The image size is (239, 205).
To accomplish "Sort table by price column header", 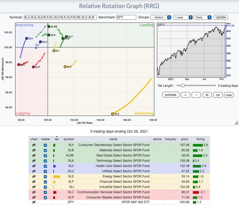I will pos(184,139).
